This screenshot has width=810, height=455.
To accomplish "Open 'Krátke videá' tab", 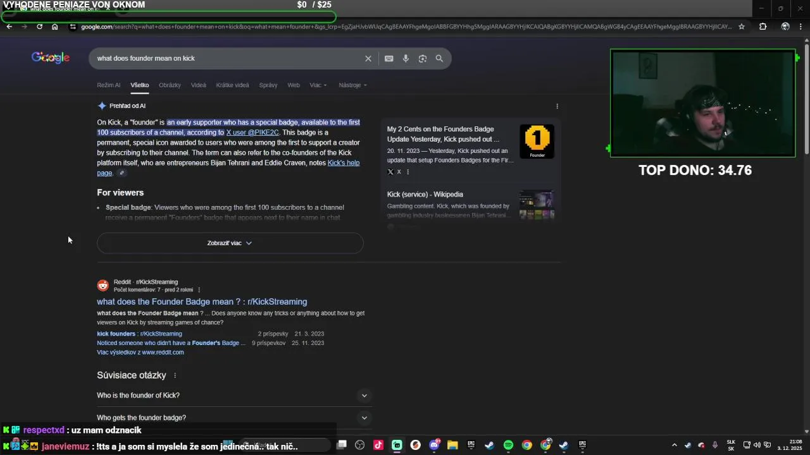I will click(232, 85).
